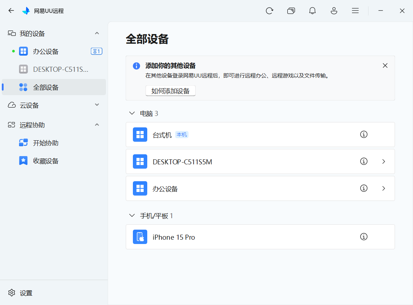The width and height of the screenshot is (413, 305).
Task: Click the 设置 gear icon
Action: pos(11,293)
